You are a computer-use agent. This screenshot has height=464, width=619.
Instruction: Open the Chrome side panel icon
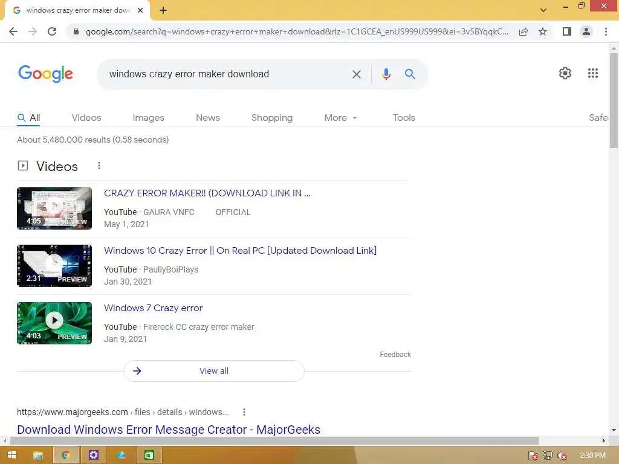tap(567, 31)
